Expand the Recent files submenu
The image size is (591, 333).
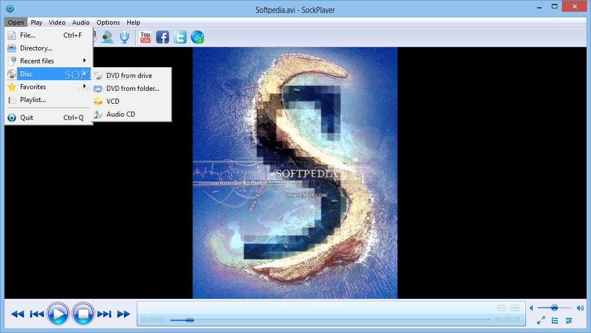click(49, 61)
